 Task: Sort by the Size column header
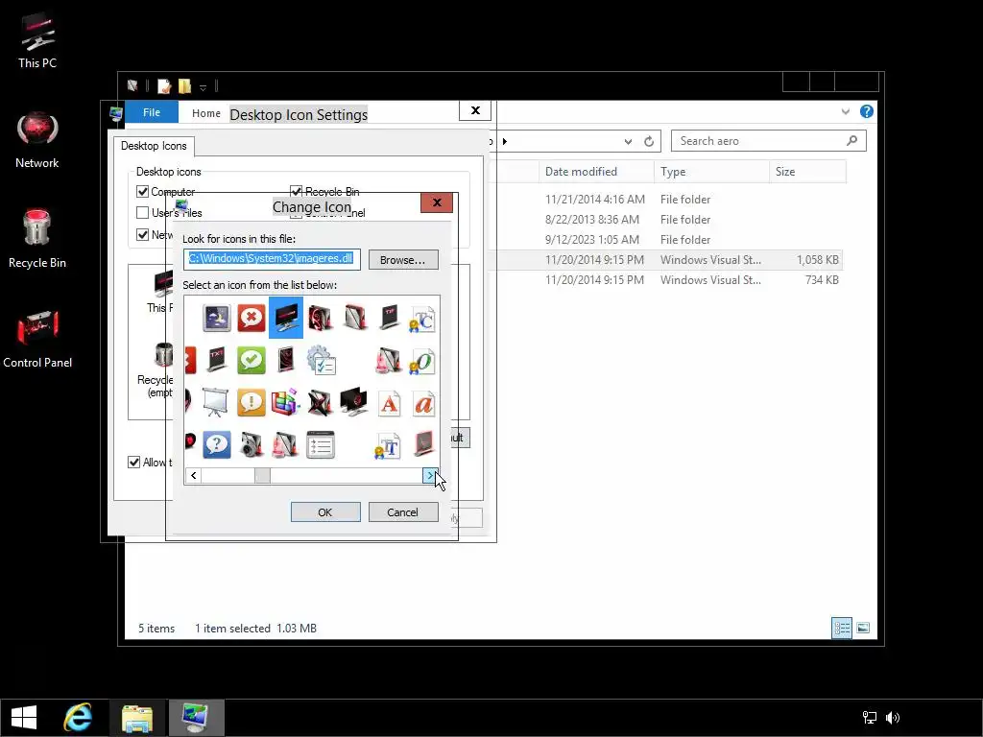click(807, 172)
